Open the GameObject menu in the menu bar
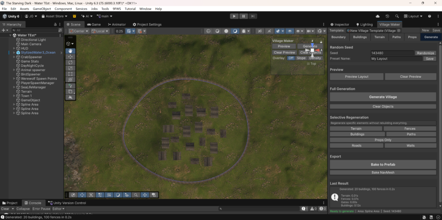This screenshot has height=220, width=442. coord(42,9)
